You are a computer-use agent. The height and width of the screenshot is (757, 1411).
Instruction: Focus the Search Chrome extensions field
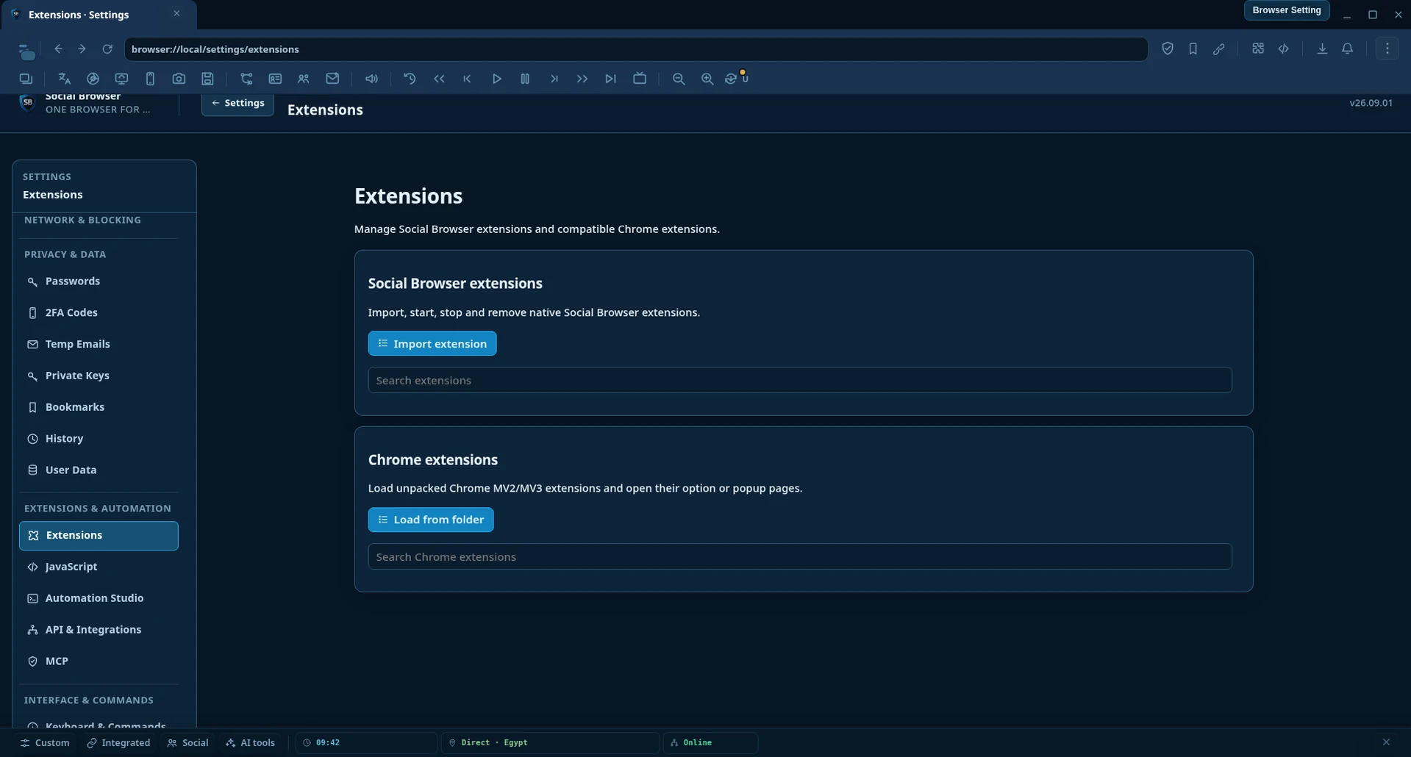click(800, 556)
